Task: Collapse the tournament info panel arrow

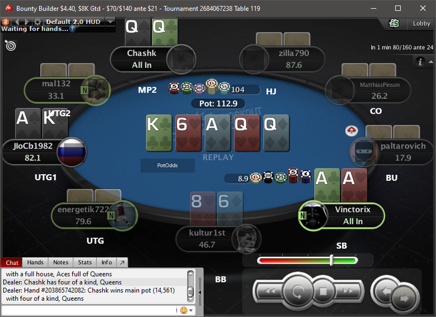Action: 430,62
